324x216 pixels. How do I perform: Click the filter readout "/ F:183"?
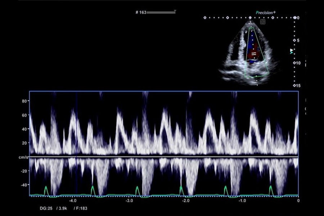click(x=80, y=208)
